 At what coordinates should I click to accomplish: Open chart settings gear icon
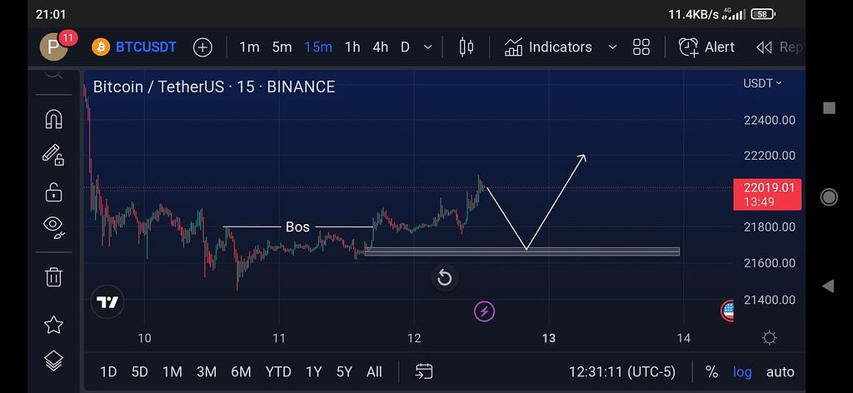point(769,338)
